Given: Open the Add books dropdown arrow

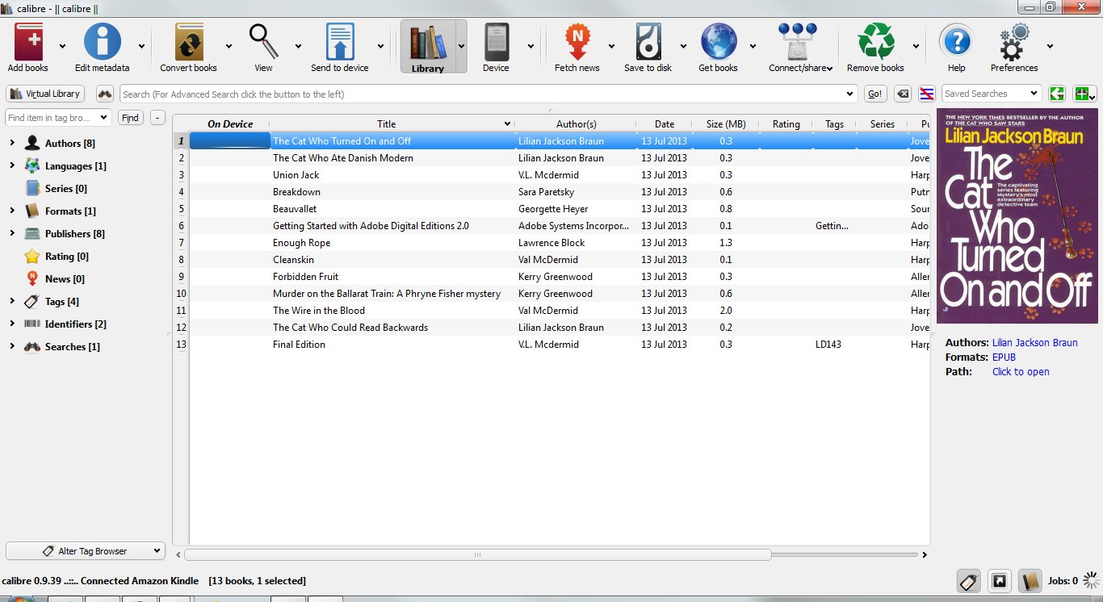Looking at the screenshot, I should pos(62,46).
